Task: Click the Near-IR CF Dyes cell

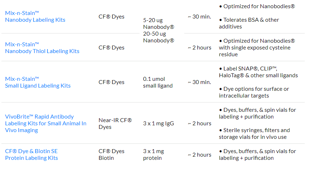Action: tap(115, 124)
